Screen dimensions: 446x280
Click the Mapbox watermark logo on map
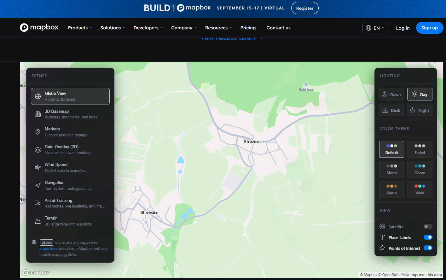[x=36, y=272]
